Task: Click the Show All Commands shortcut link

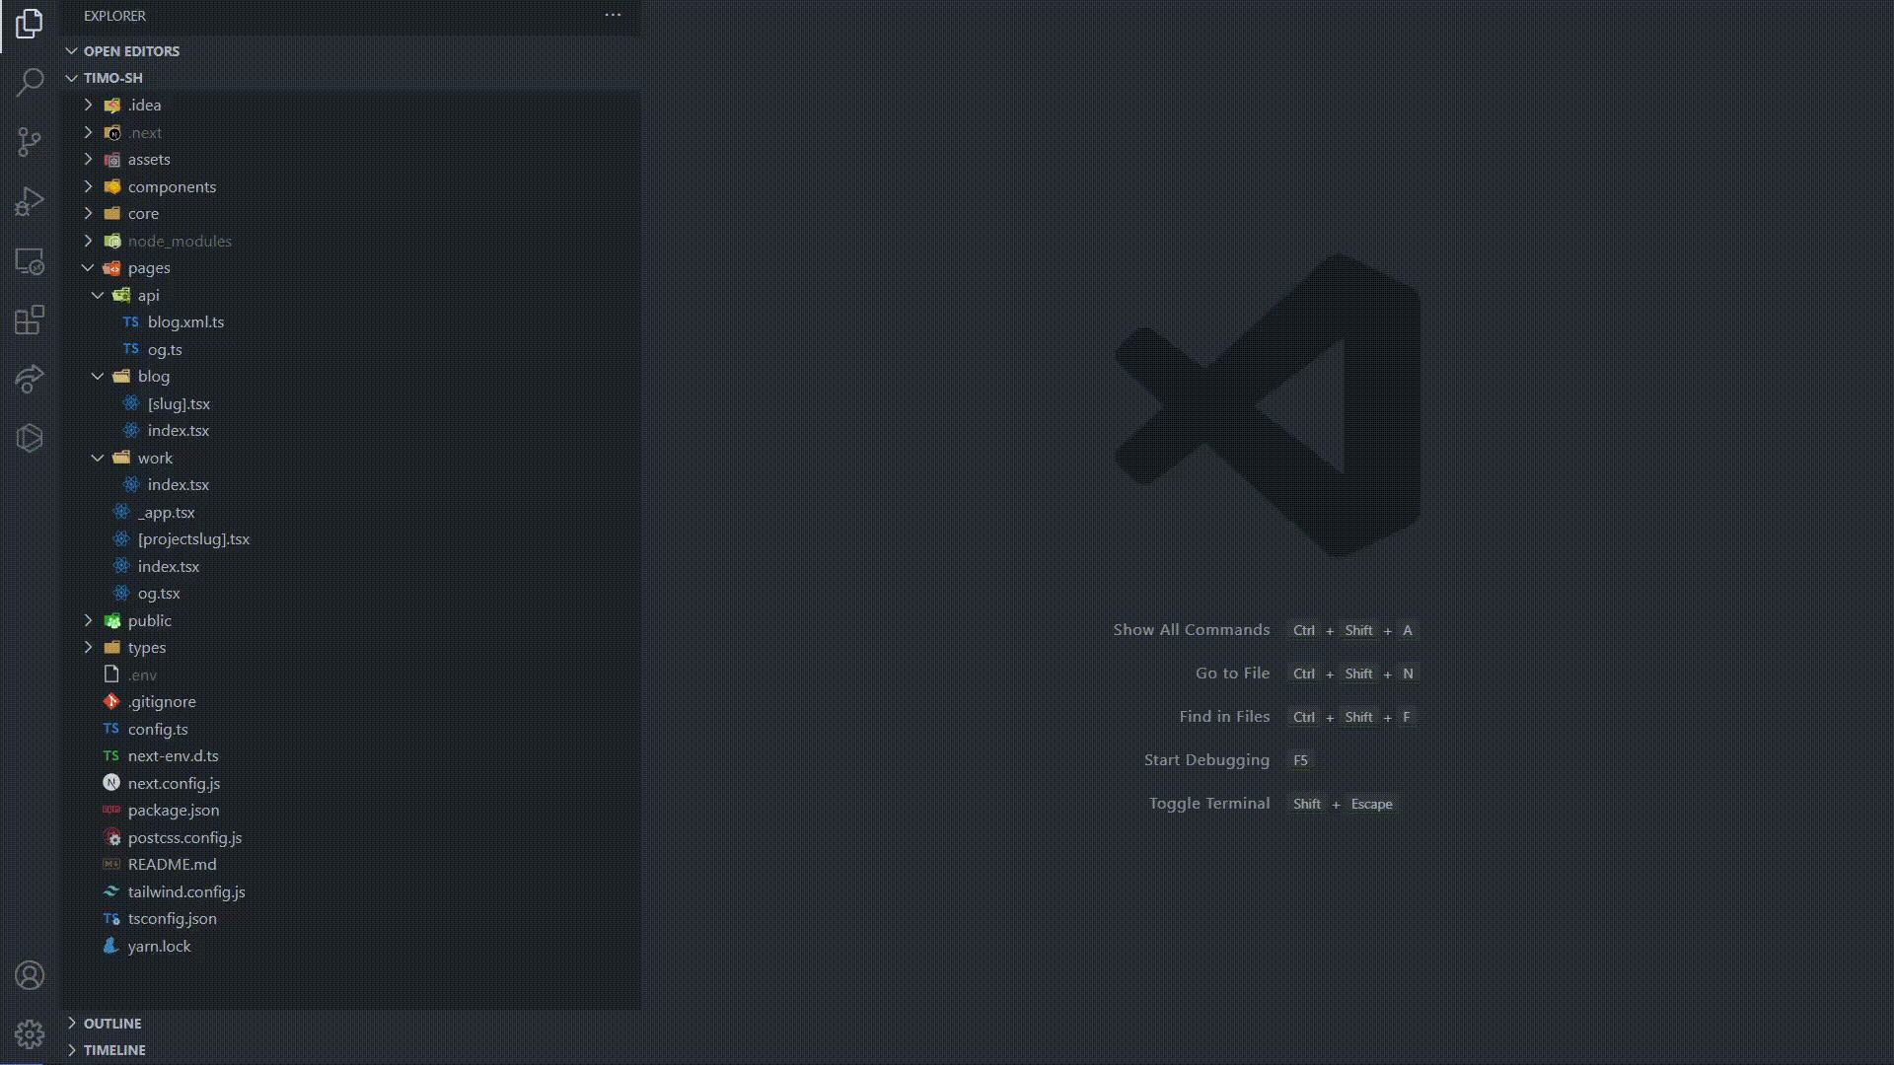Action: click(1191, 629)
